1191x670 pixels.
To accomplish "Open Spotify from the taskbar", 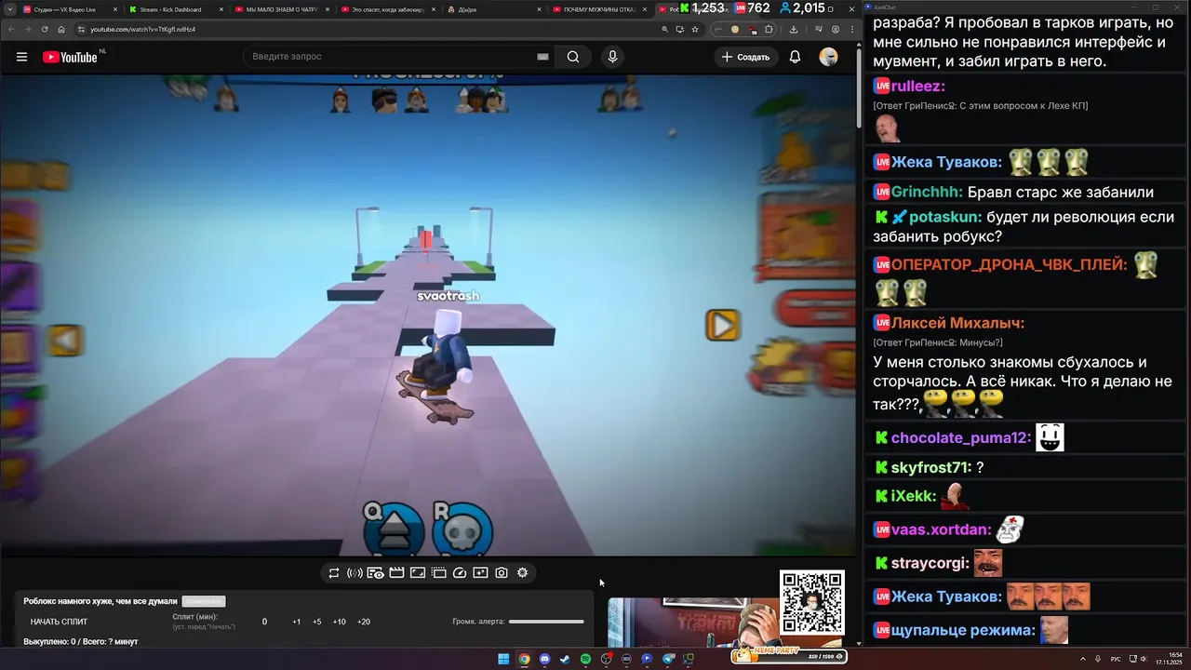I will point(585,659).
